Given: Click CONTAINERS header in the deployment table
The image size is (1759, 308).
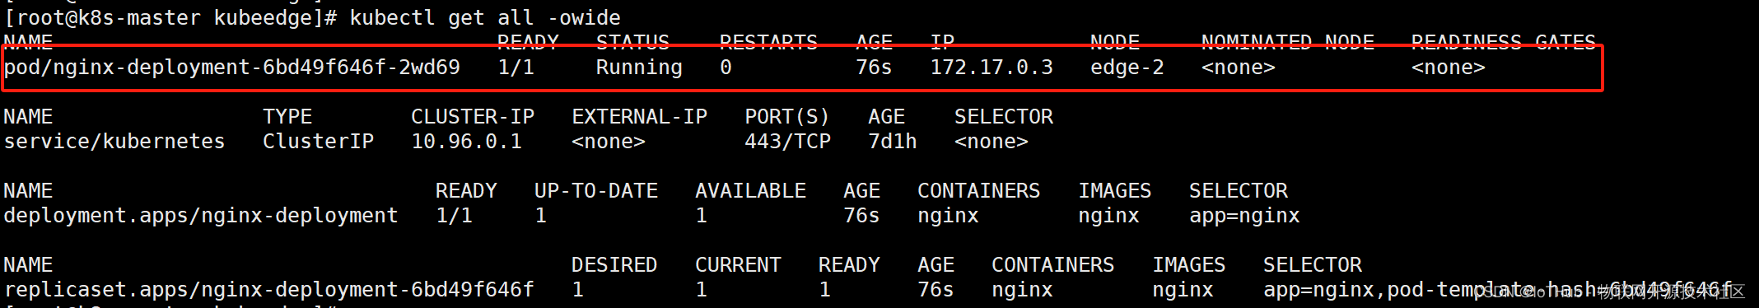Looking at the screenshot, I should (x=979, y=191).
